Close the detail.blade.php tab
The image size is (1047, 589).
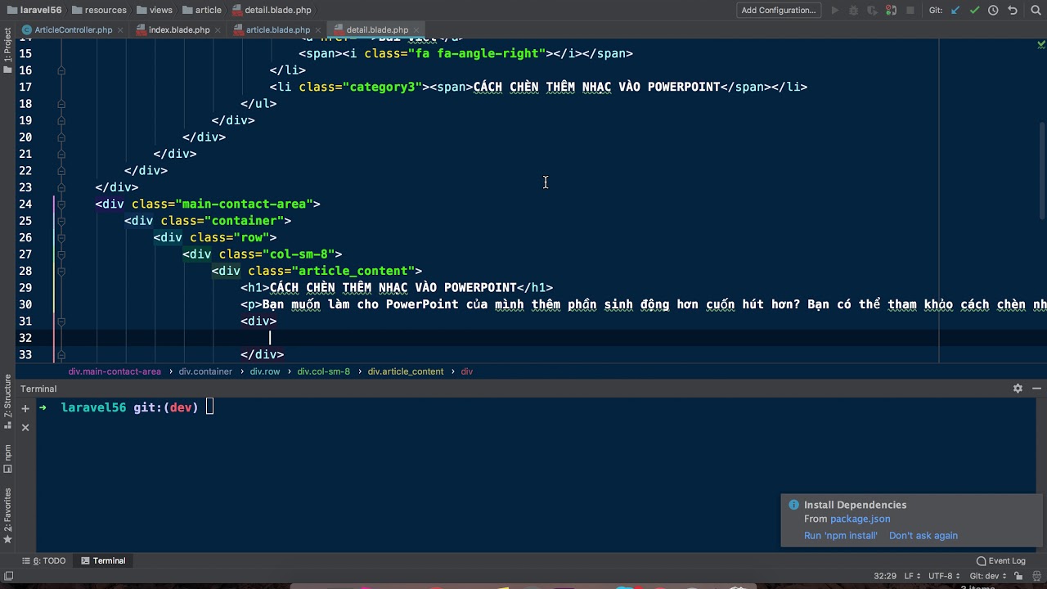point(416,30)
